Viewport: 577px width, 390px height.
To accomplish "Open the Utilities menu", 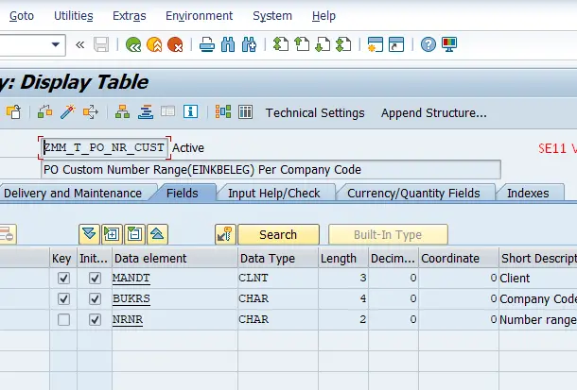I will point(74,16).
